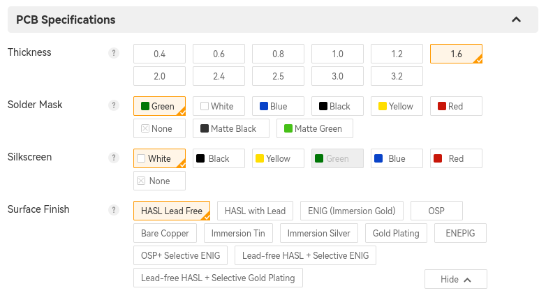Choose 1.6 thickness option
The height and width of the screenshot is (293, 546).
(456, 54)
